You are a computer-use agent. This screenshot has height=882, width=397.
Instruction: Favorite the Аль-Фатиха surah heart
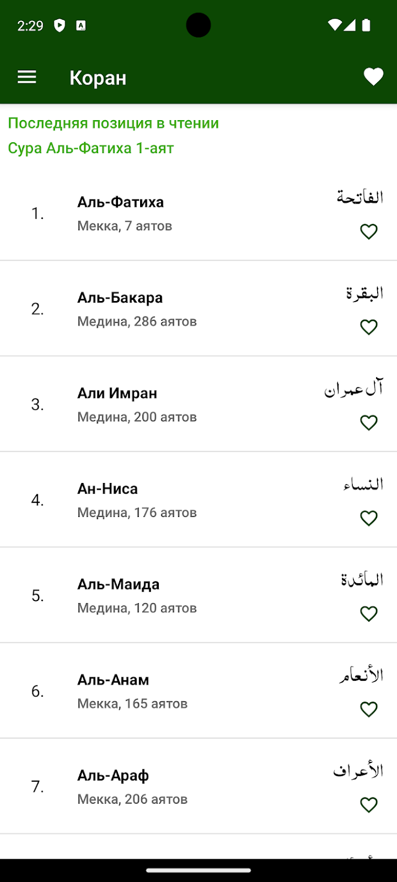click(369, 231)
